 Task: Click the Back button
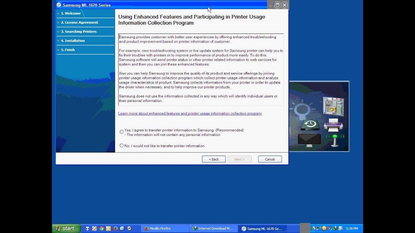tap(214, 159)
